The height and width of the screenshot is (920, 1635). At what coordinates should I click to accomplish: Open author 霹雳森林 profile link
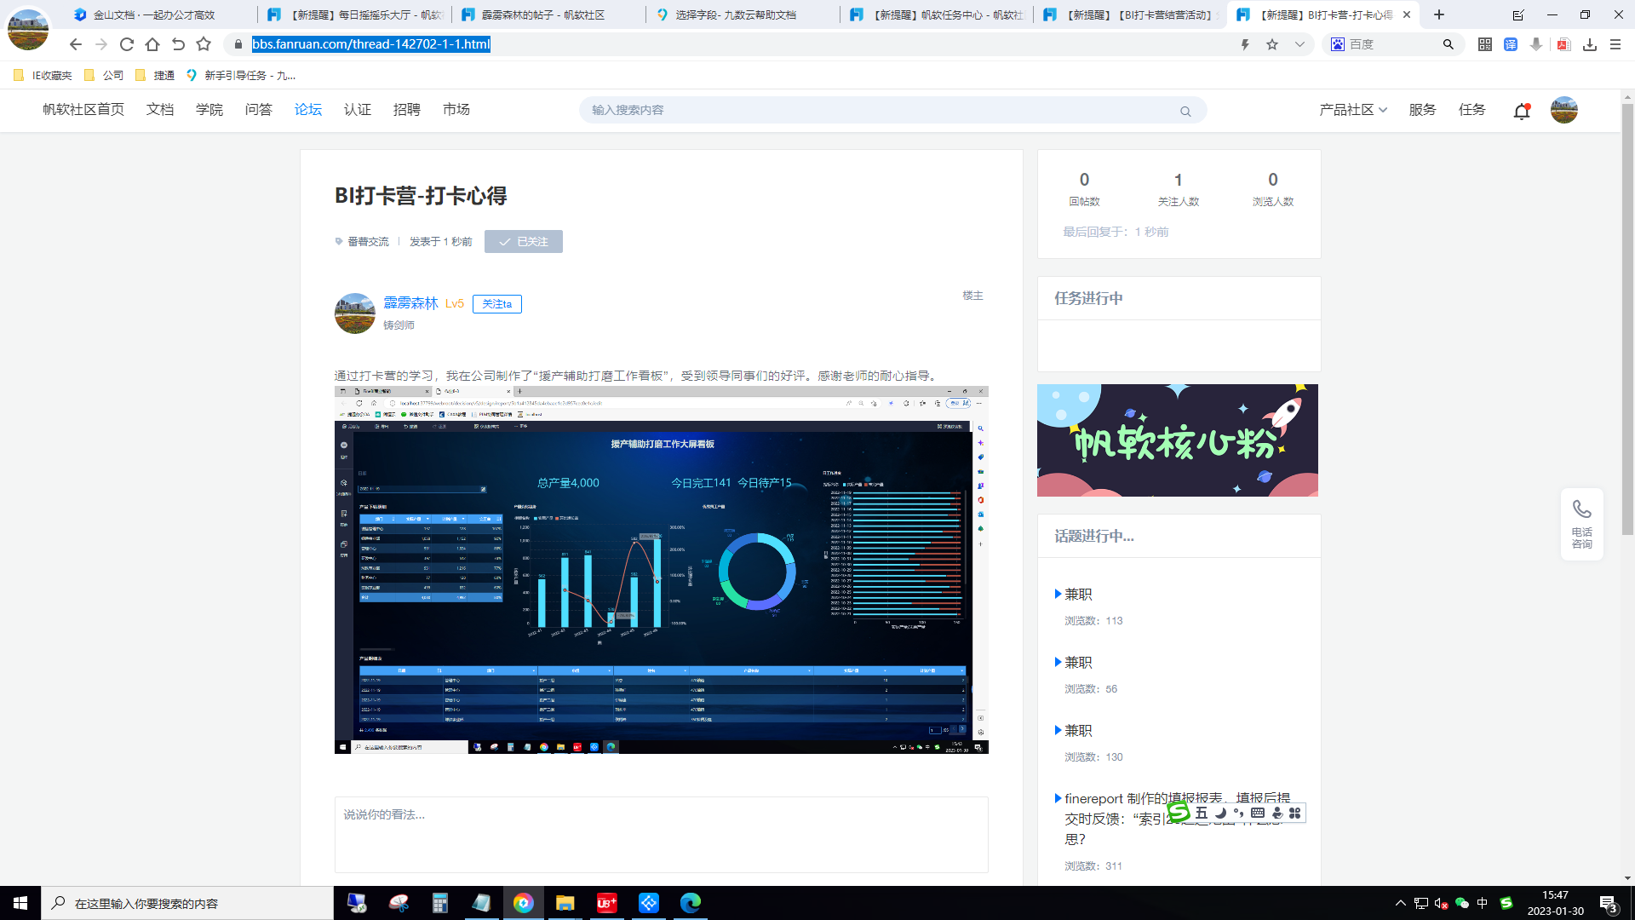[410, 303]
